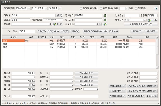This screenshot has width=161, height=106.
Task: Click the help question mark icon
Action: (x=156, y=8)
